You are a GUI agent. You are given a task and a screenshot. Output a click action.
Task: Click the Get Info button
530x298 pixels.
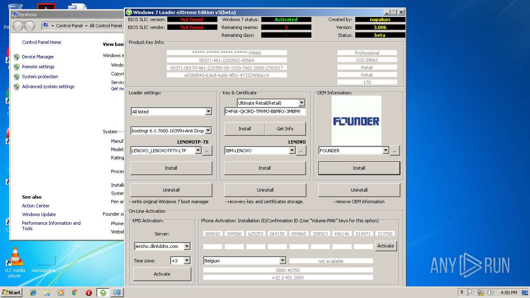click(285, 129)
